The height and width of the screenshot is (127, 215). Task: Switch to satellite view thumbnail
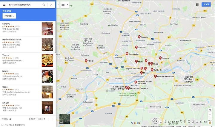[64, 119]
